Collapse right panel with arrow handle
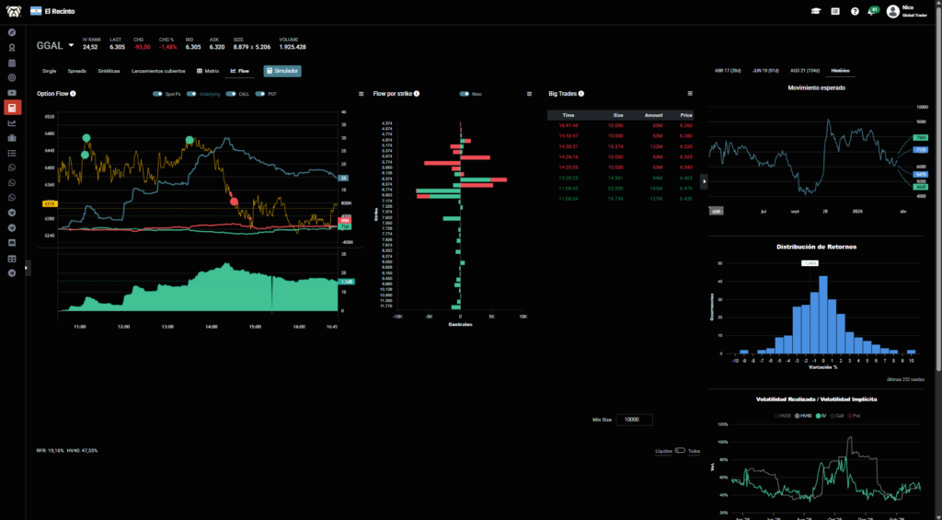 click(704, 181)
